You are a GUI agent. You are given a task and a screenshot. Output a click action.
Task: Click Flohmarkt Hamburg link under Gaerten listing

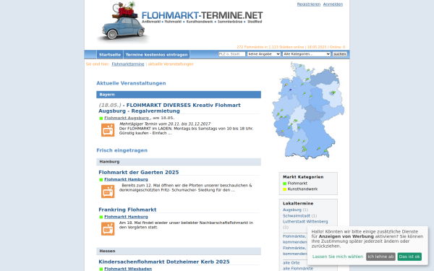pos(126,179)
